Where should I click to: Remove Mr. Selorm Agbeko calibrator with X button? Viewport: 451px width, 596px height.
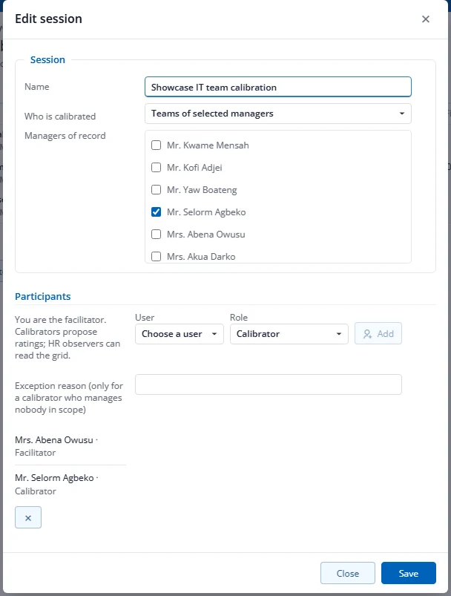pyautogui.click(x=28, y=518)
